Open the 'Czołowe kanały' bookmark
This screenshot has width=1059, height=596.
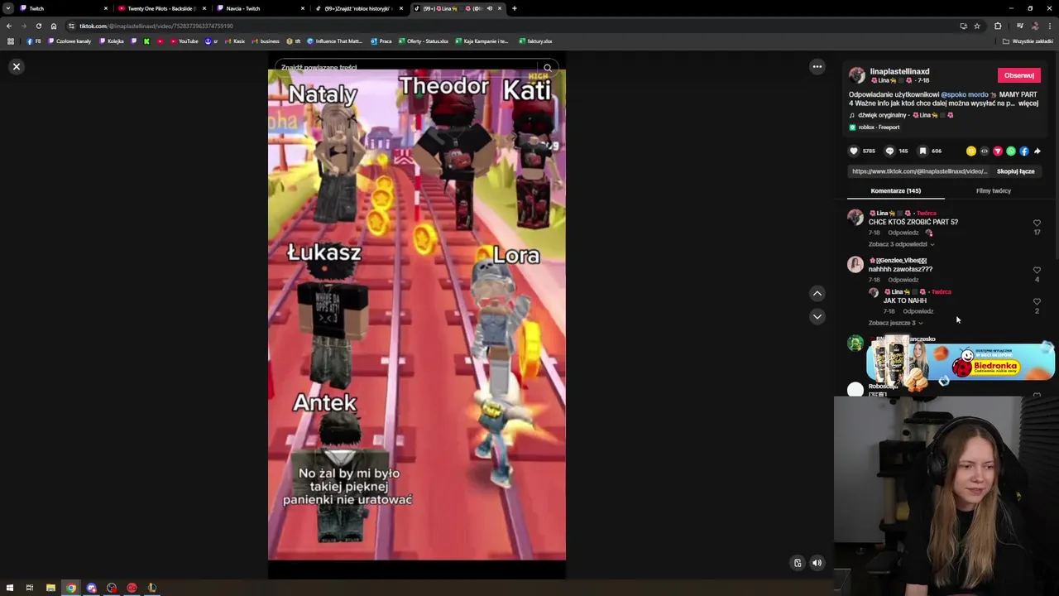tap(69, 41)
